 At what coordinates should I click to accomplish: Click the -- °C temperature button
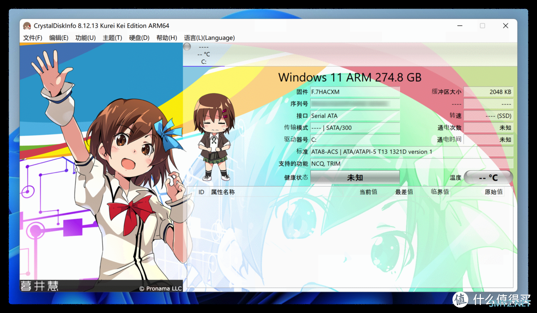(488, 177)
